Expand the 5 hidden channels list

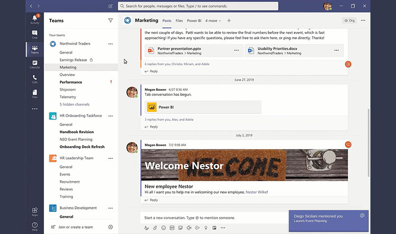point(74,104)
